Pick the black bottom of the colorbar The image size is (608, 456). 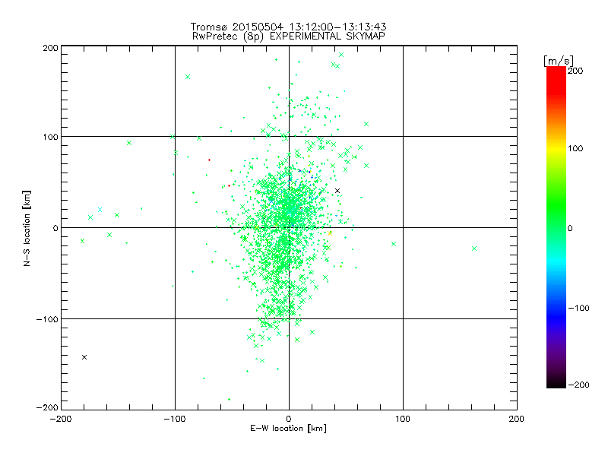point(556,383)
